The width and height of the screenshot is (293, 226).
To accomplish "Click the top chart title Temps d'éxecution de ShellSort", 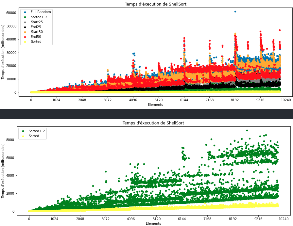I will click(155, 4).
